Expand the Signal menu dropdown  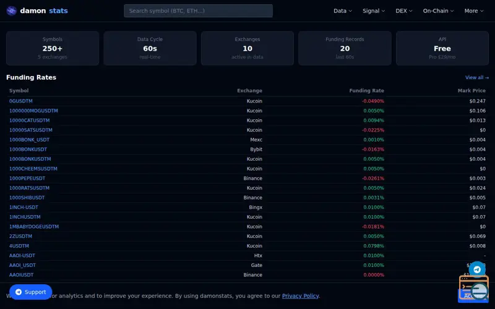(x=374, y=11)
